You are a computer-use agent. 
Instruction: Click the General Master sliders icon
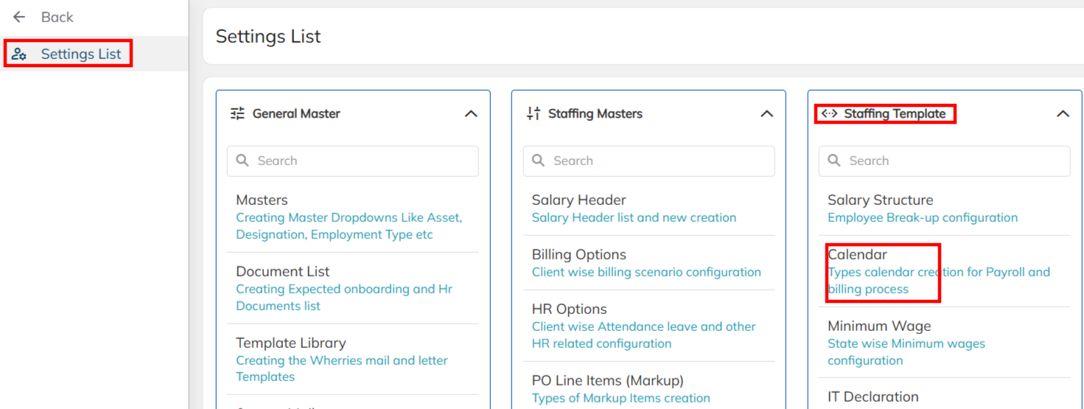pos(237,113)
